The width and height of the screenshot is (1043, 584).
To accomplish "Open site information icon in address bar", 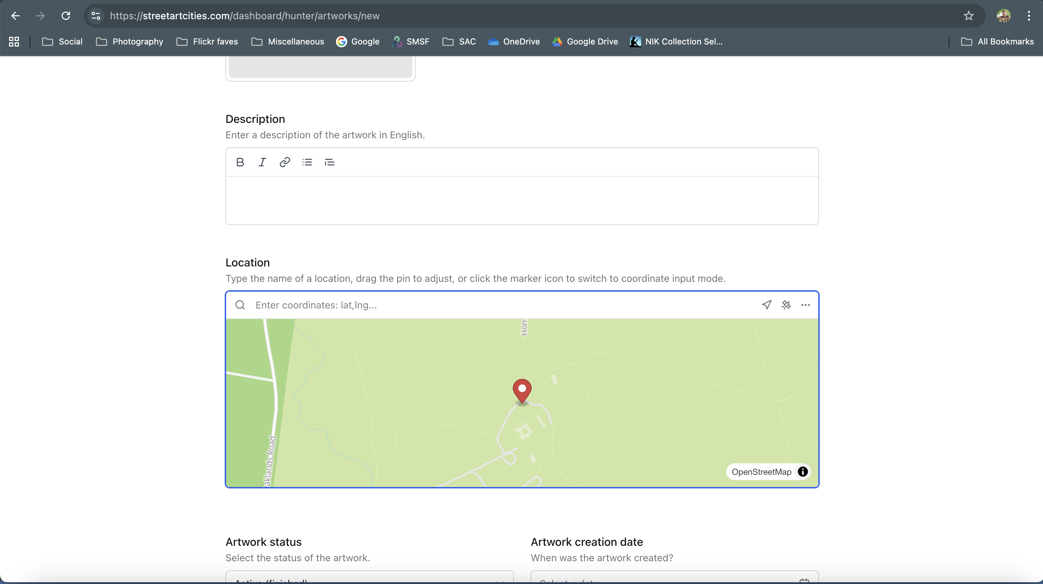I will click(96, 16).
